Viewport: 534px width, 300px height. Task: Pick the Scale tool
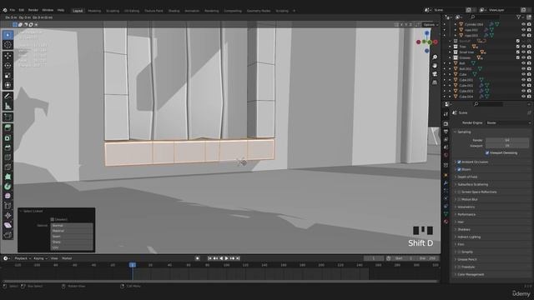8,76
